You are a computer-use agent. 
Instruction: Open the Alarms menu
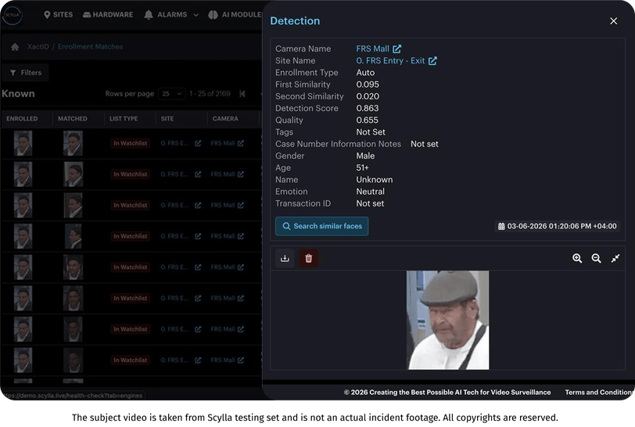166,15
